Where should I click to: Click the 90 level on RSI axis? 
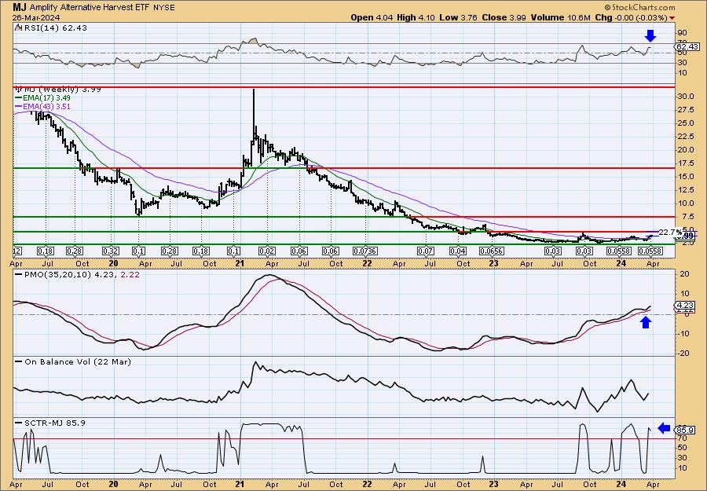(x=682, y=33)
